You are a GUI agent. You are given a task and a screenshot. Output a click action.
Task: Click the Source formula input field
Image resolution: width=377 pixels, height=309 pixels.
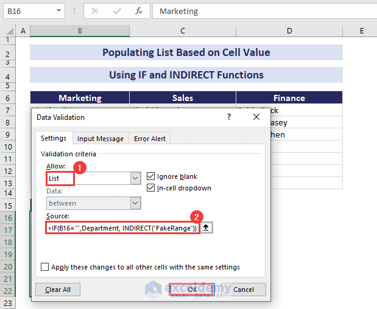(x=122, y=227)
